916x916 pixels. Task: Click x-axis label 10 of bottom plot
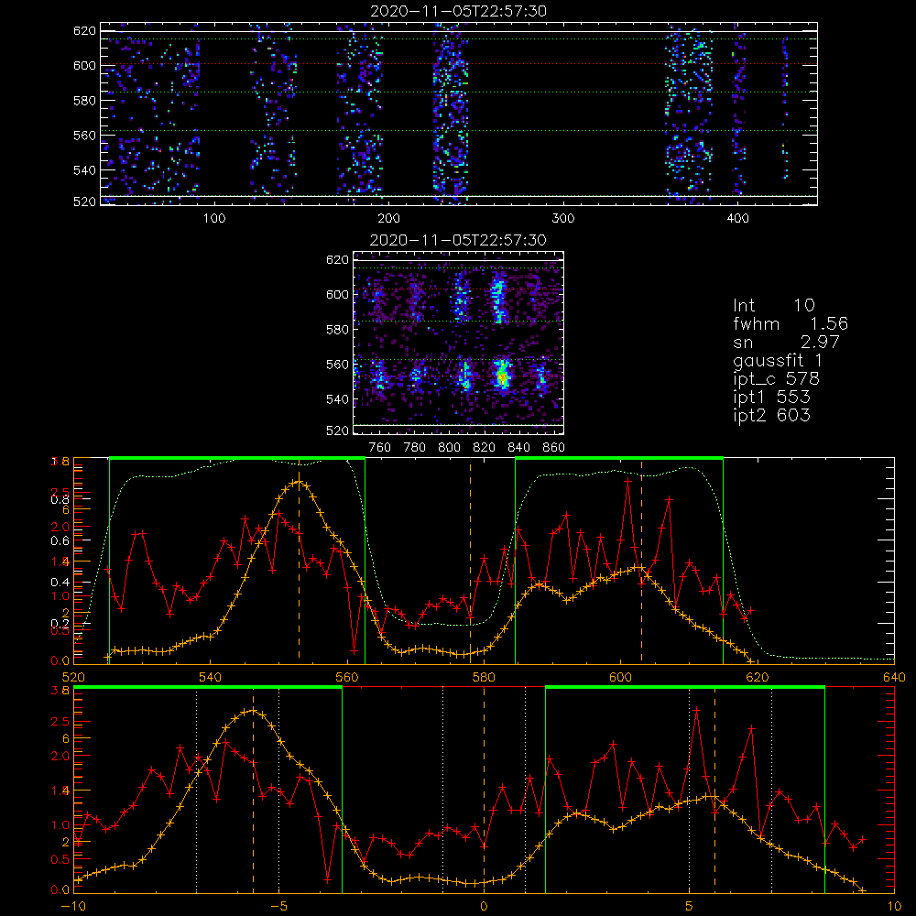(x=894, y=907)
